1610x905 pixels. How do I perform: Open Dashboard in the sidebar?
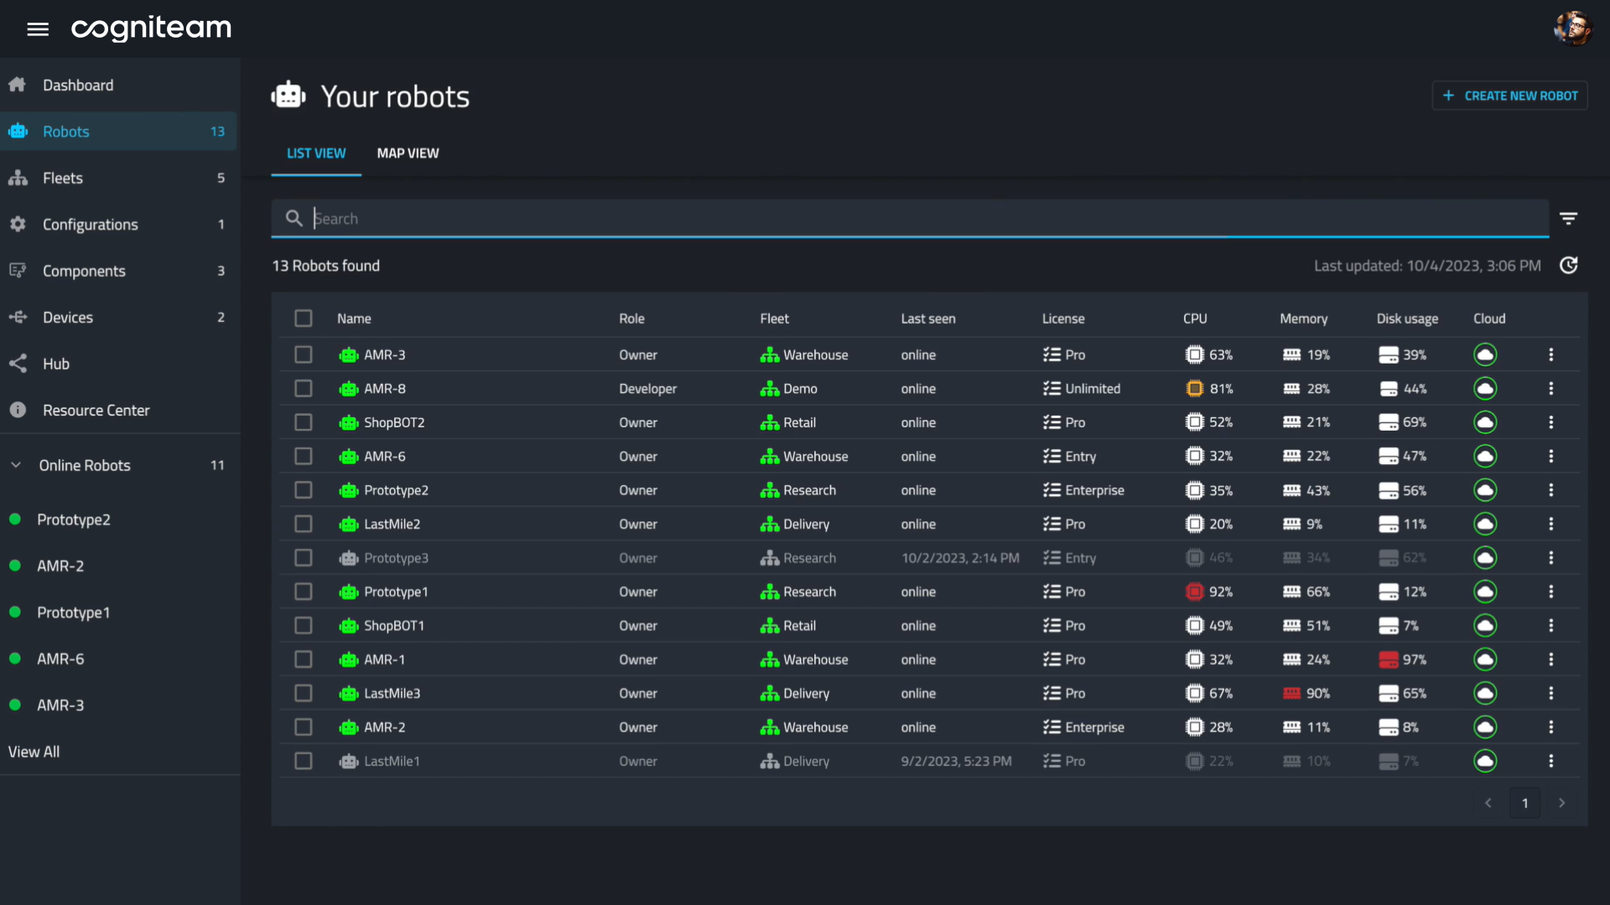pyautogui.click(x=120, y=85)
